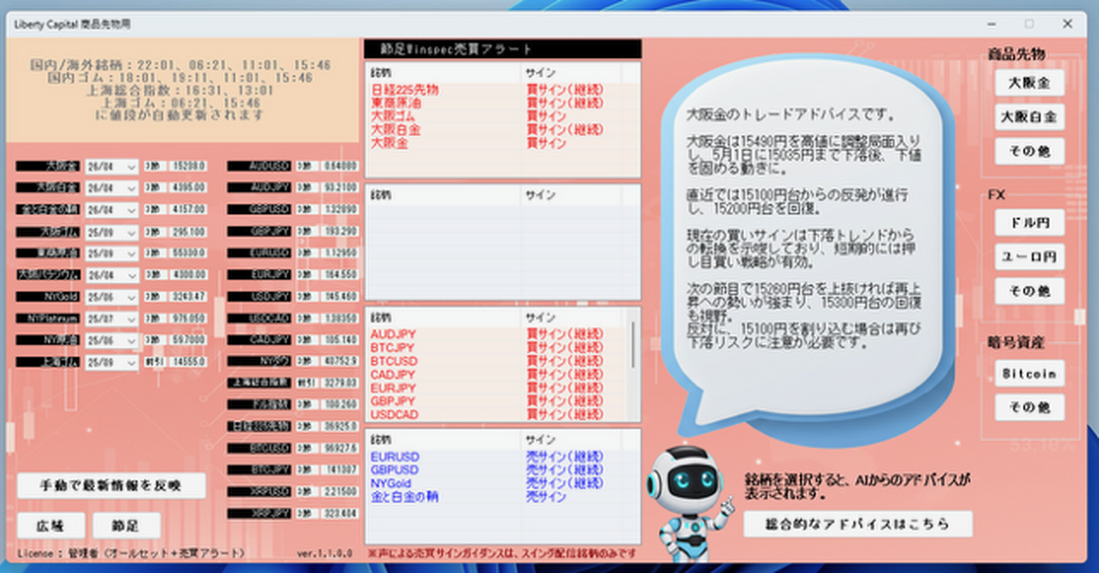The image size is (1099, 573).
Task: Click the 上海総合指数 price field 3279.03
Action: coord(340,383)
